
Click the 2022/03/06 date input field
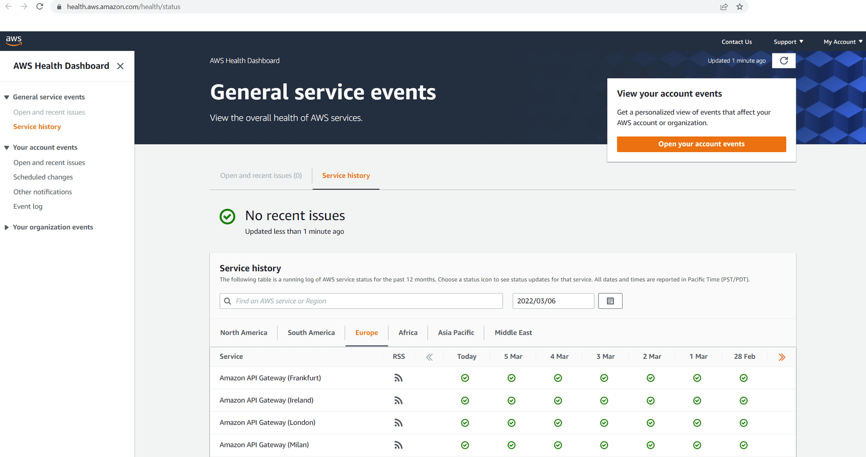pos(553,301)
